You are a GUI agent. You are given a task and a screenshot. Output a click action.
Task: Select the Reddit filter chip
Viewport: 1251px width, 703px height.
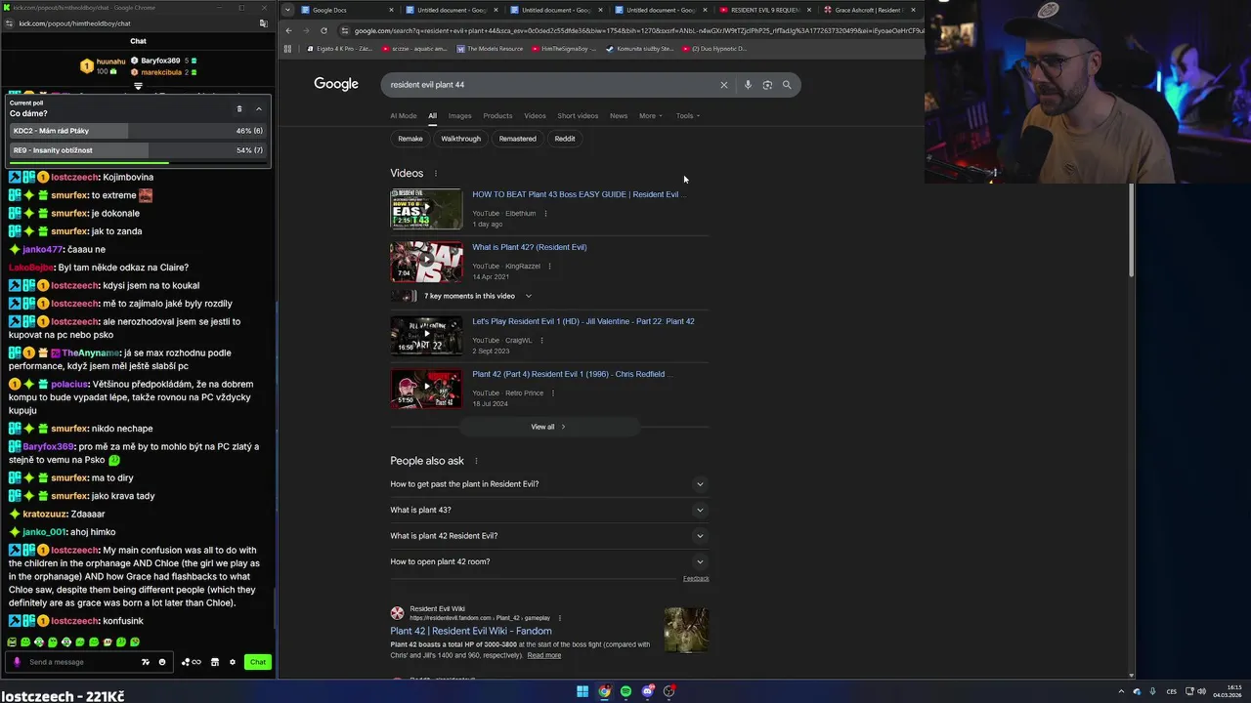pos(565,139)
